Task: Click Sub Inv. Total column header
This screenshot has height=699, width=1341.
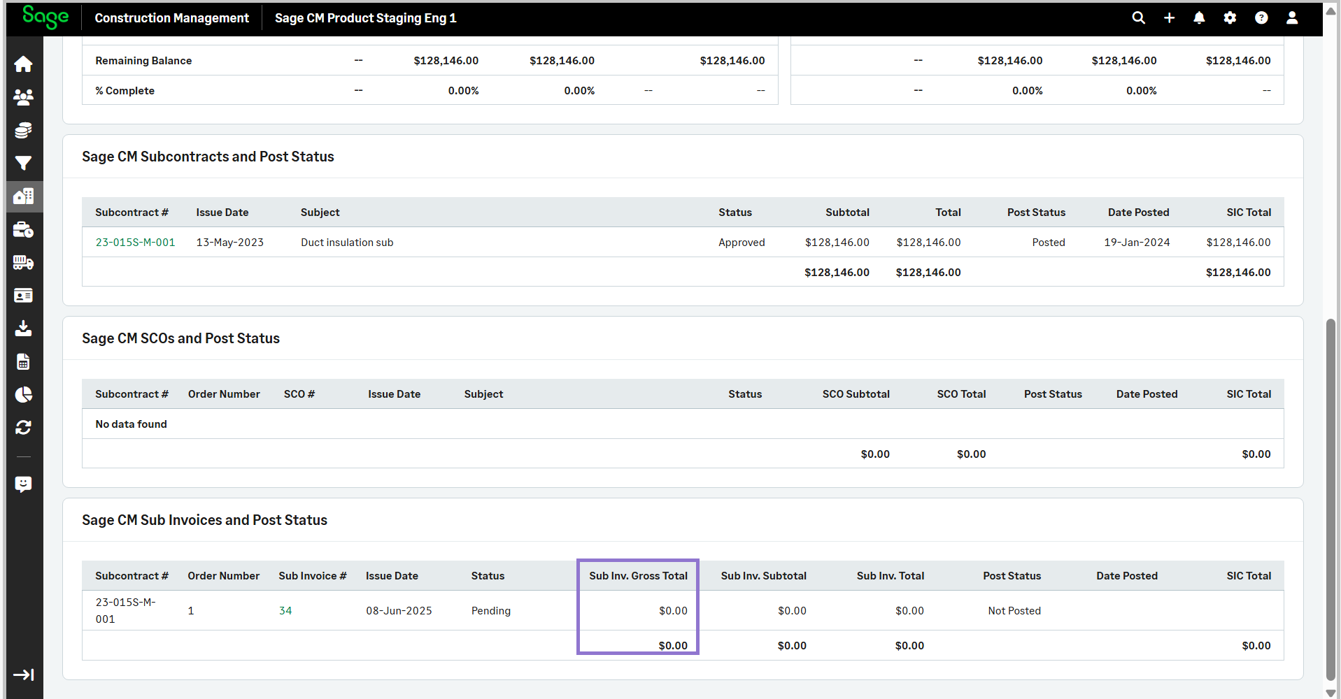Action: (x=891, y=576)
